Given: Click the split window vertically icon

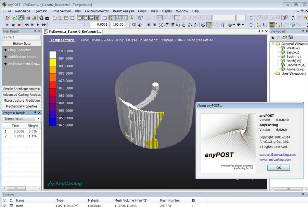Looking at the screenshot, I should [72, 18].
